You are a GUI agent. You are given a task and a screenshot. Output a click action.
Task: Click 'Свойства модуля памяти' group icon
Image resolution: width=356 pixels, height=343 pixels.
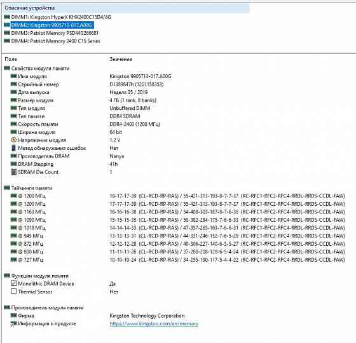pos(7,68)
